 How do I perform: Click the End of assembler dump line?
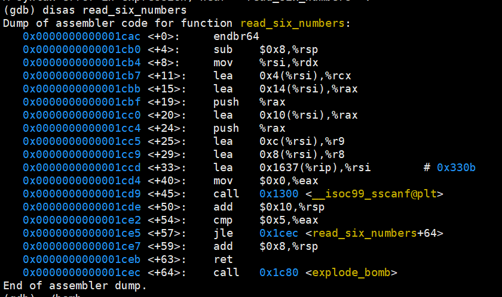coord(75,286)
